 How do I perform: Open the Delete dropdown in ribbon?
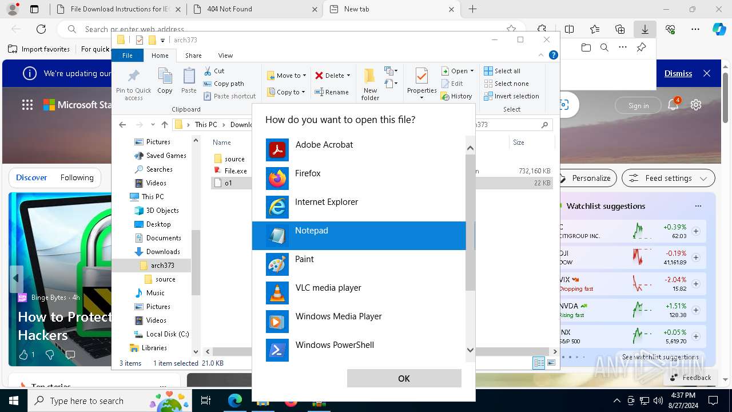coord(332,76)
